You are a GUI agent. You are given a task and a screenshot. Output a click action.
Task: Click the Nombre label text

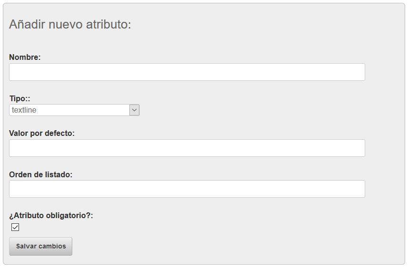(x=25, y=57)
